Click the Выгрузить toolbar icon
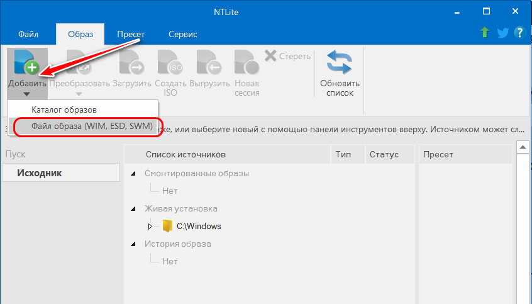This screenshot has width=532, height=304. pos(209,63)
